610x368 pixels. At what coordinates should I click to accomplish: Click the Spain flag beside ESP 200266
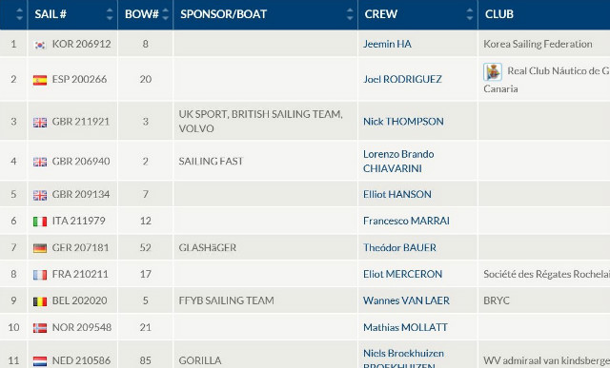(x=40, y=80)
